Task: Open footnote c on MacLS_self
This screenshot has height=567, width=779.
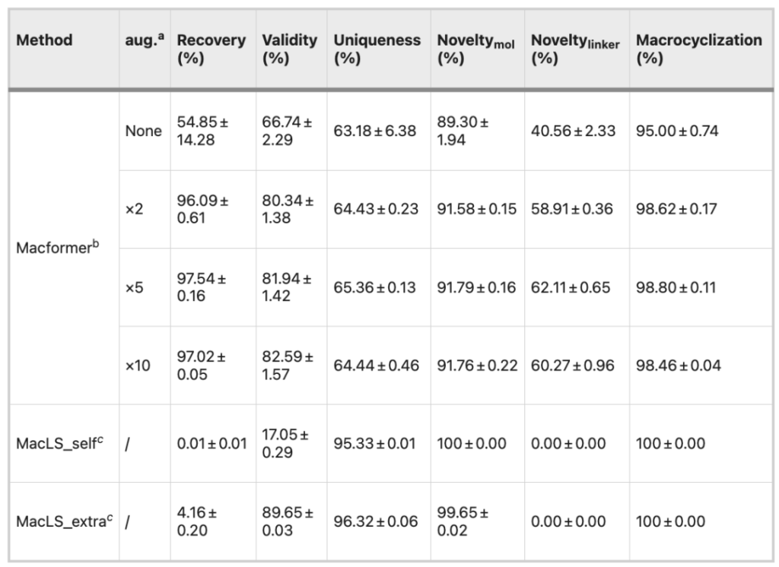Action: point(100,439)
